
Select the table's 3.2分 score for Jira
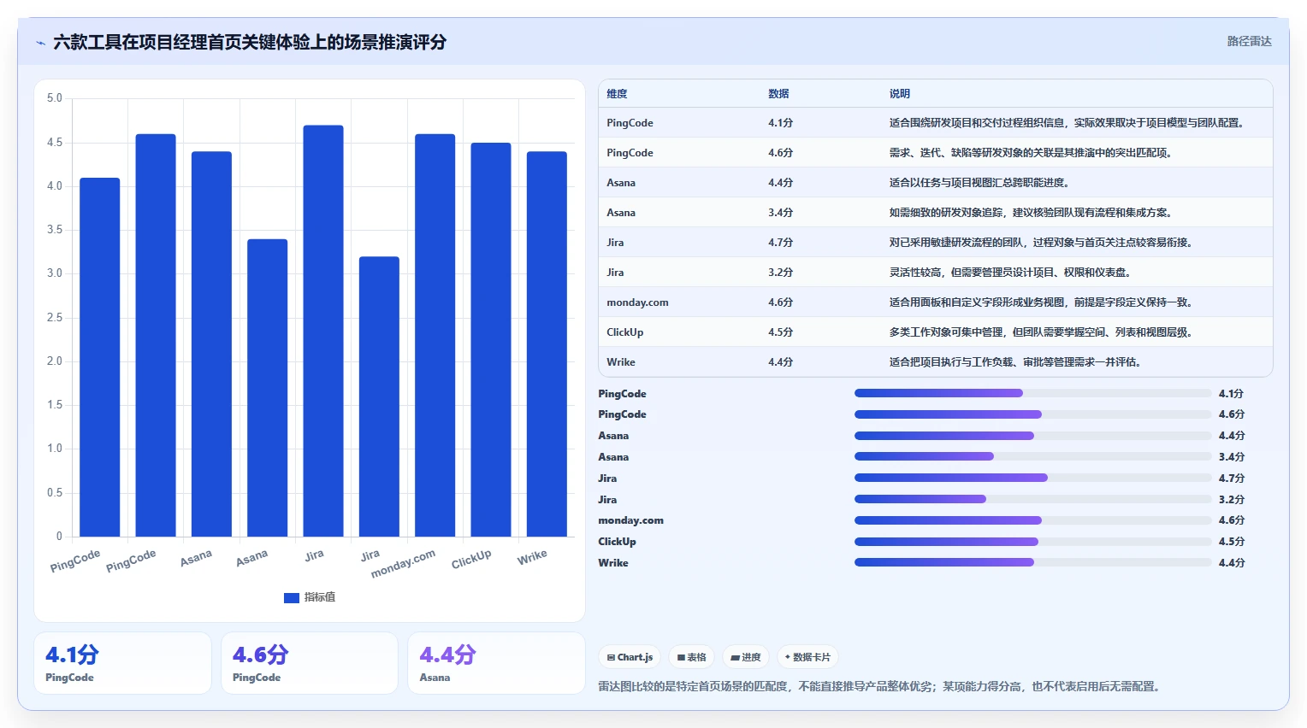pos(780,273)
